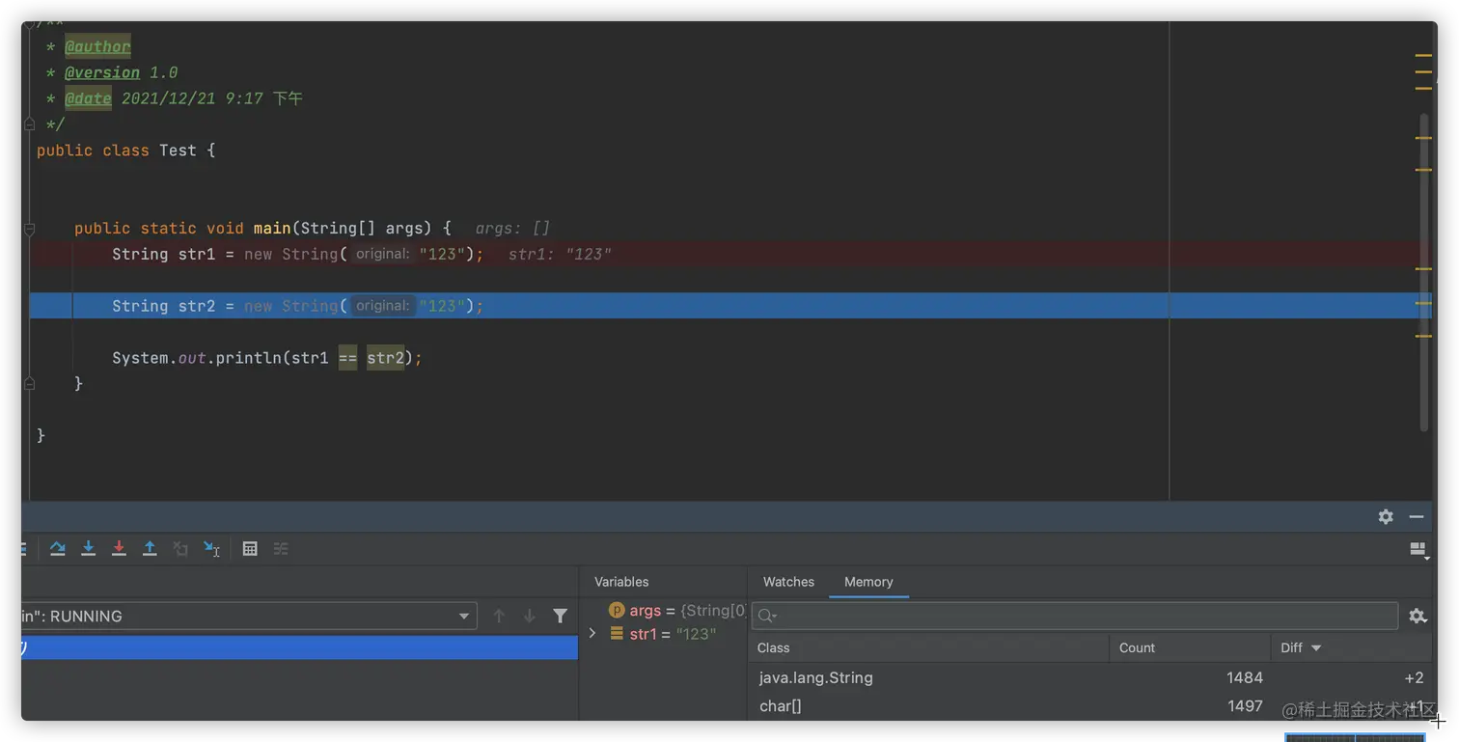Click the Run to Cursor icon
Viewport: 1459px width, 742px height.
[x=211, y=548]
